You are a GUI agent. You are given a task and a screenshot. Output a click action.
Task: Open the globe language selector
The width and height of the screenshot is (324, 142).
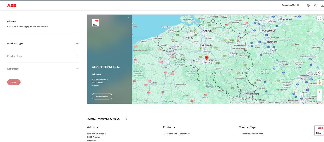(308, 5)
